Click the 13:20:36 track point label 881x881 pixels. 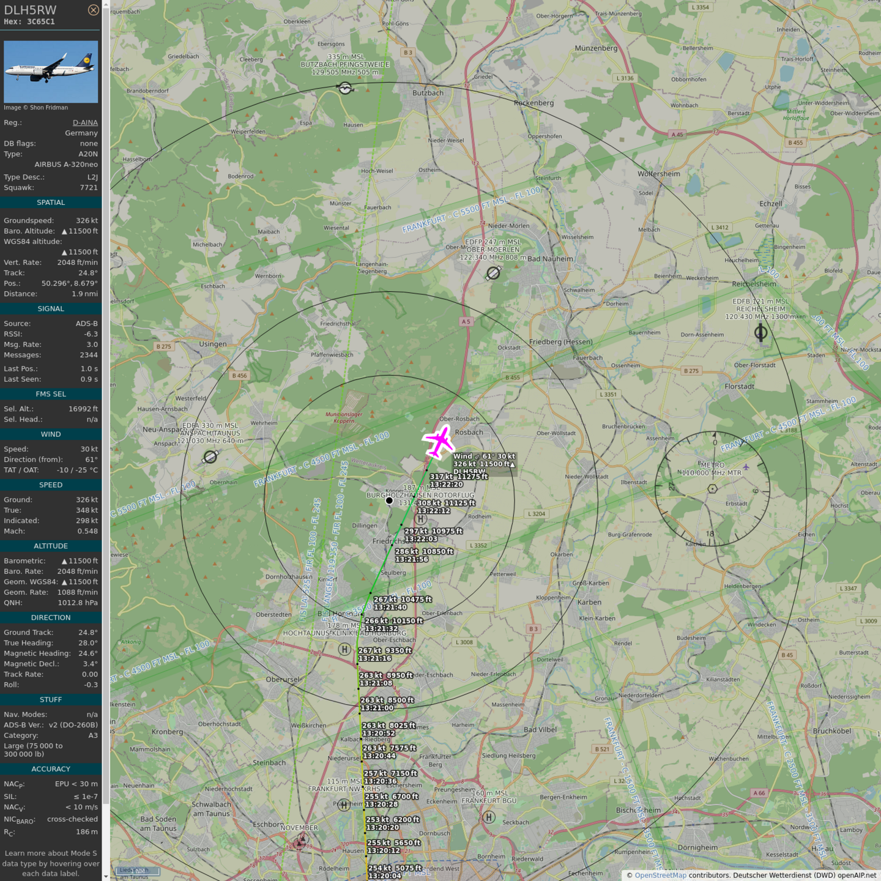coord(380,781)
